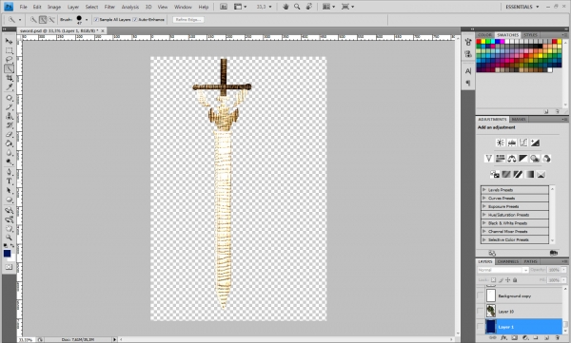571x343 pixels.
Task: Toggle Sample All Layers checkbox
Action: click(96, 20)
